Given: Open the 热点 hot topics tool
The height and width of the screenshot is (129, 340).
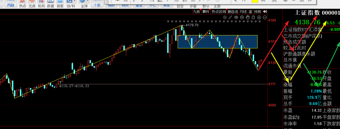Looking at the screenshot, I should [x=22, y=4].
